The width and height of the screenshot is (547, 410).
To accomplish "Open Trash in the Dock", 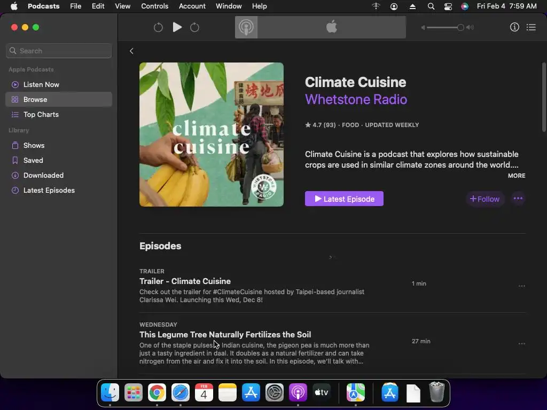I will [x=436, y=392].
